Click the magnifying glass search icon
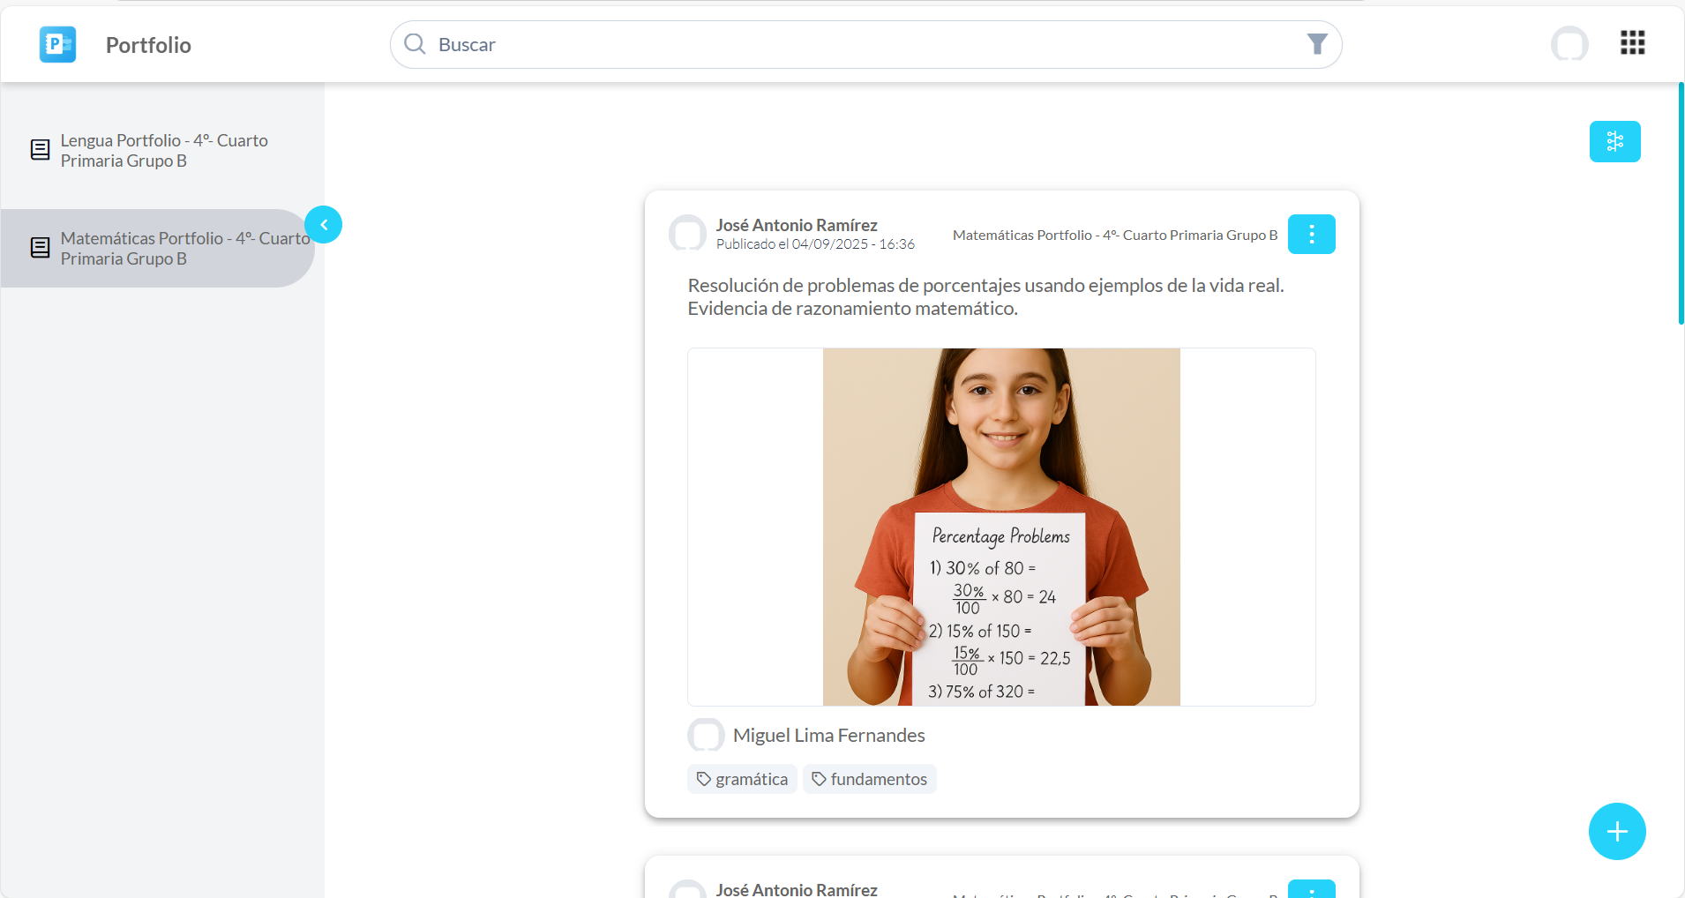This screenshot has height=898, width=1685. pos(415,44)
